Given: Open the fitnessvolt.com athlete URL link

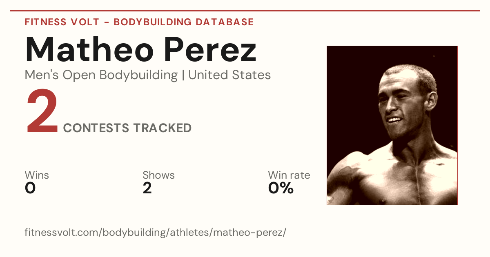Looking at the screenshot, I should tap(156, 233).
